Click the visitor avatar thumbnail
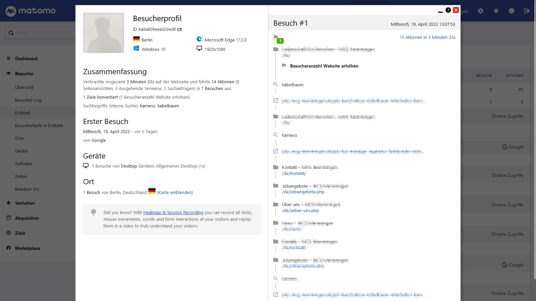This screenshot has width=536, height=301. point(104,33)
